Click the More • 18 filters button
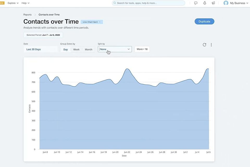 click(142, 49)
